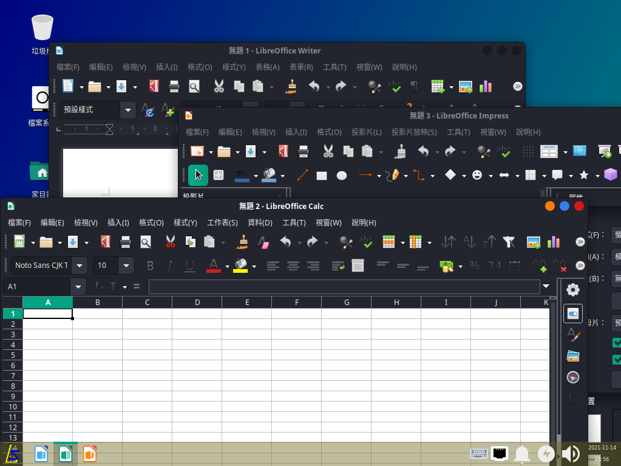The width and height of the screenshot is (621, 466).
Task: Select the Ellipse tool in Impress drawing toolbar
Action: 341,175
